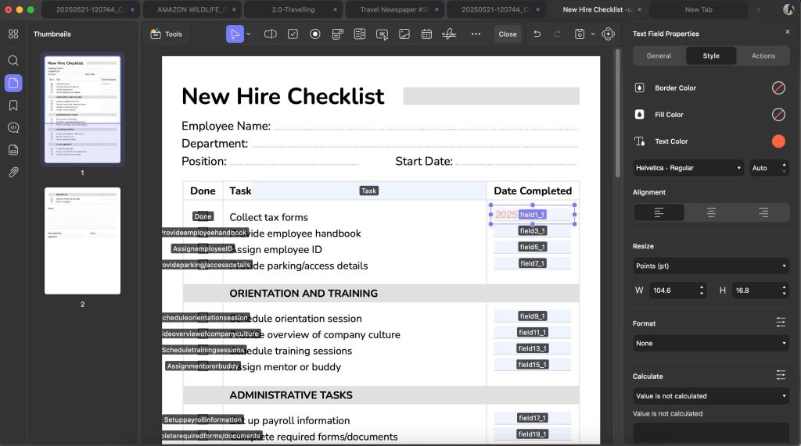The image size is (801, 446).
Task: Open the Tools menu button
Action: coord(166,34)
